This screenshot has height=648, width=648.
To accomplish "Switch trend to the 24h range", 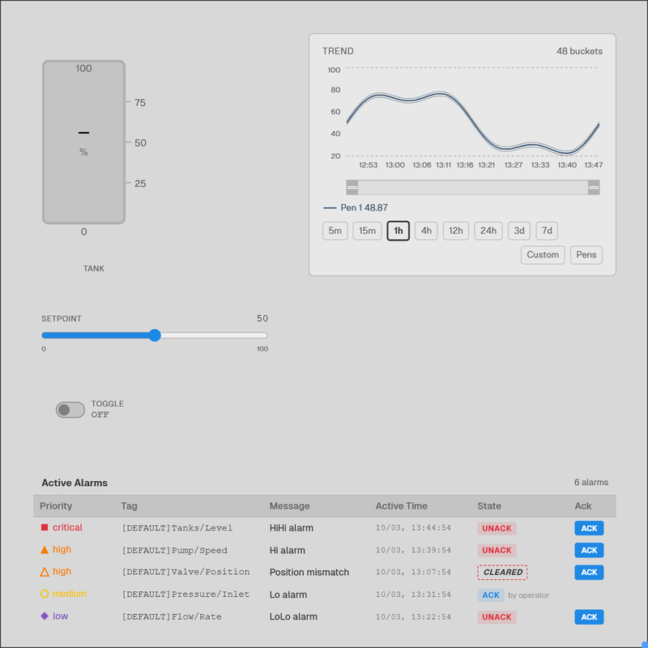I will tap(488, 231).
